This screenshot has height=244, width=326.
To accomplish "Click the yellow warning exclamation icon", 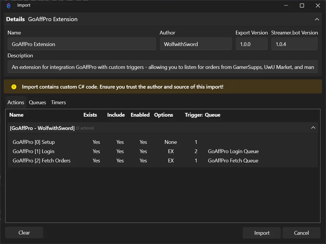I will pos(14,87).
